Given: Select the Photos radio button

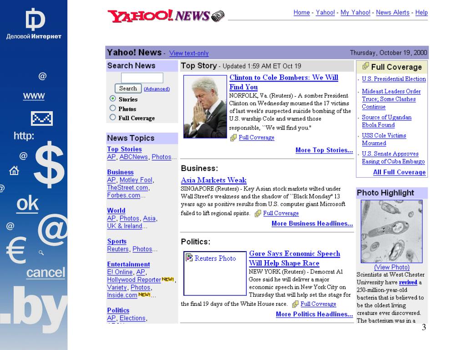Looking at the screenshot, I should click(113, 108).
